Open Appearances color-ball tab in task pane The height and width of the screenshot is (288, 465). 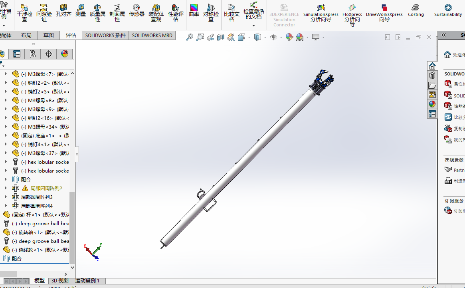[432, 104]
